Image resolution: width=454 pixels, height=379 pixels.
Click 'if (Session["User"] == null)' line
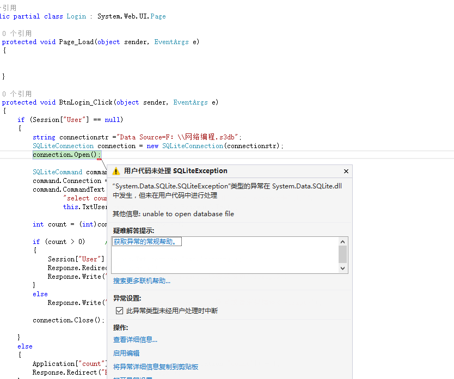tap(70, 120)
